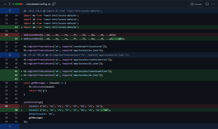The height and width of the screenshot is (129, 218).
Task: Click added line number 13
Action: click(16, 27)
